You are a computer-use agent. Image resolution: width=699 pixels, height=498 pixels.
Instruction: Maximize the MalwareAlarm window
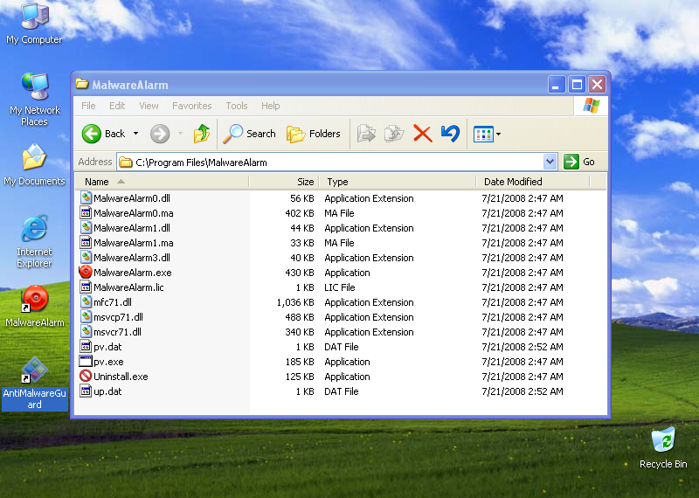pos(577,84)
